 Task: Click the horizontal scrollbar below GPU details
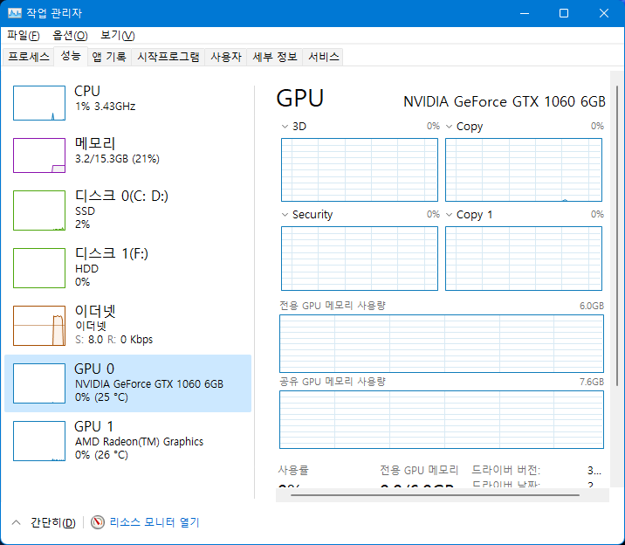[435, 495]
